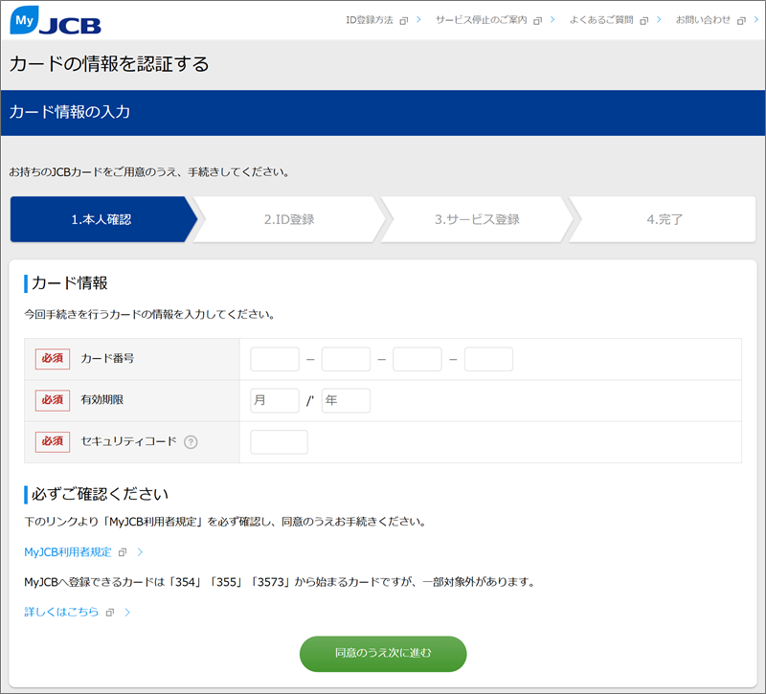Open the サービス停止のご案内 link
Image resolution: width=766 pixels, height=694 pixels.
click(482, 20)
